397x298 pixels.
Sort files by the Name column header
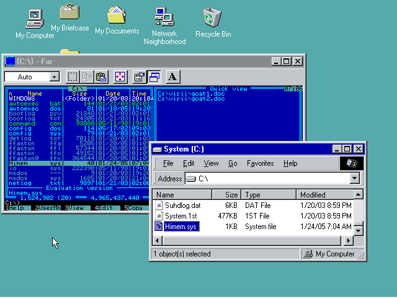pyautogui.click(x=182, y=194)
